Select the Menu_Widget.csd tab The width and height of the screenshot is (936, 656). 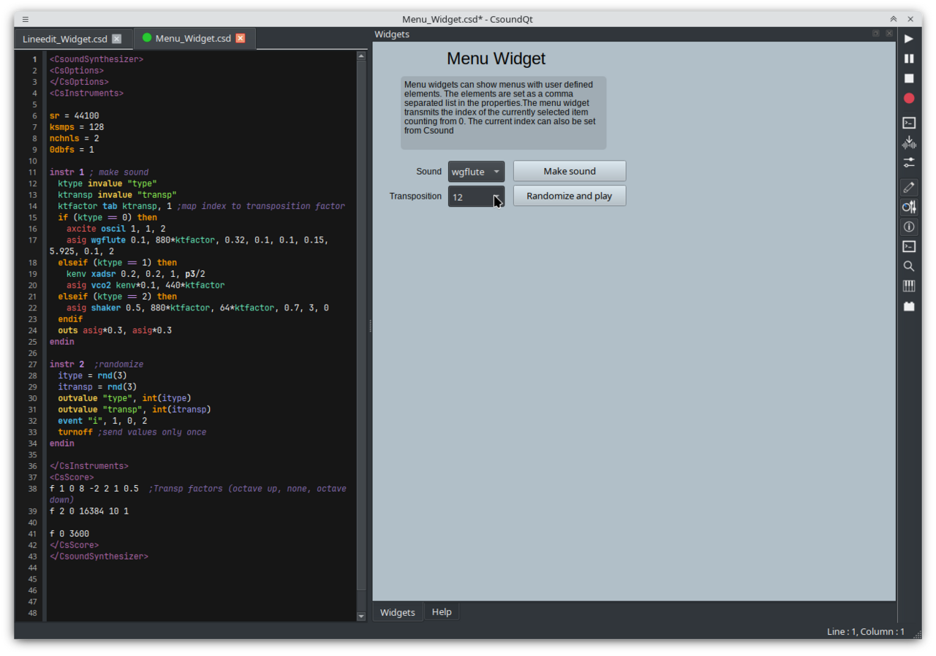click(193, 39)
